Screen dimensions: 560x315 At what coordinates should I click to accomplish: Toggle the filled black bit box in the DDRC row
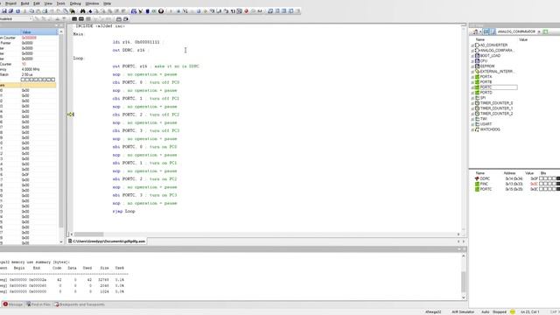click(558, 178)
